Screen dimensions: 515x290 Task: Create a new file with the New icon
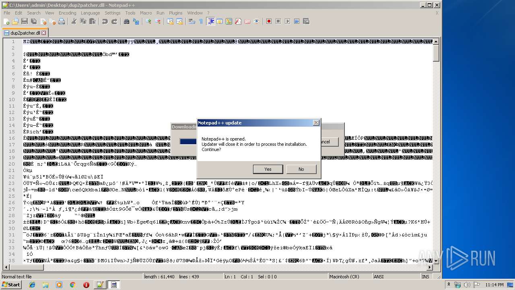click(6, 21)
